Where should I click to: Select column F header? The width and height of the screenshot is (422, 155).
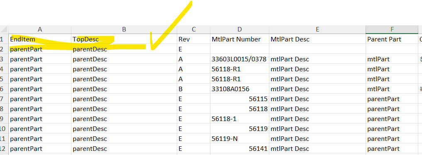(392, 29)
